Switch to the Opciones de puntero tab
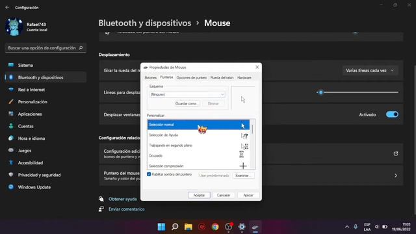This screenshot has width=416, height=234. click(x=192, y=78)
